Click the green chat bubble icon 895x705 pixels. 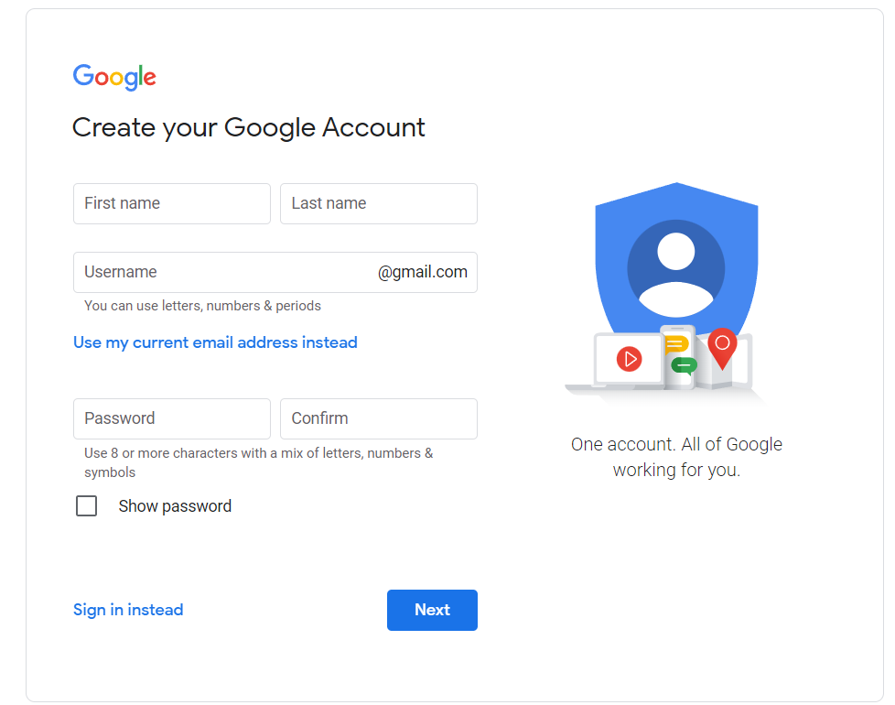click(x=683, y=365)
